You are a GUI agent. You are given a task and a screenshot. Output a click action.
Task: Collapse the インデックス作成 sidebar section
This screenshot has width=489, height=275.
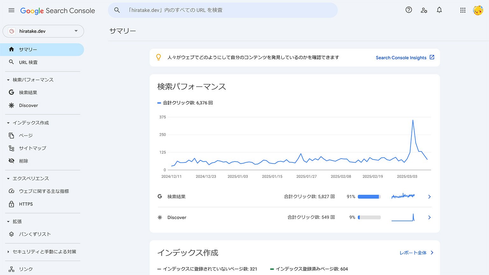coord(8,123)
